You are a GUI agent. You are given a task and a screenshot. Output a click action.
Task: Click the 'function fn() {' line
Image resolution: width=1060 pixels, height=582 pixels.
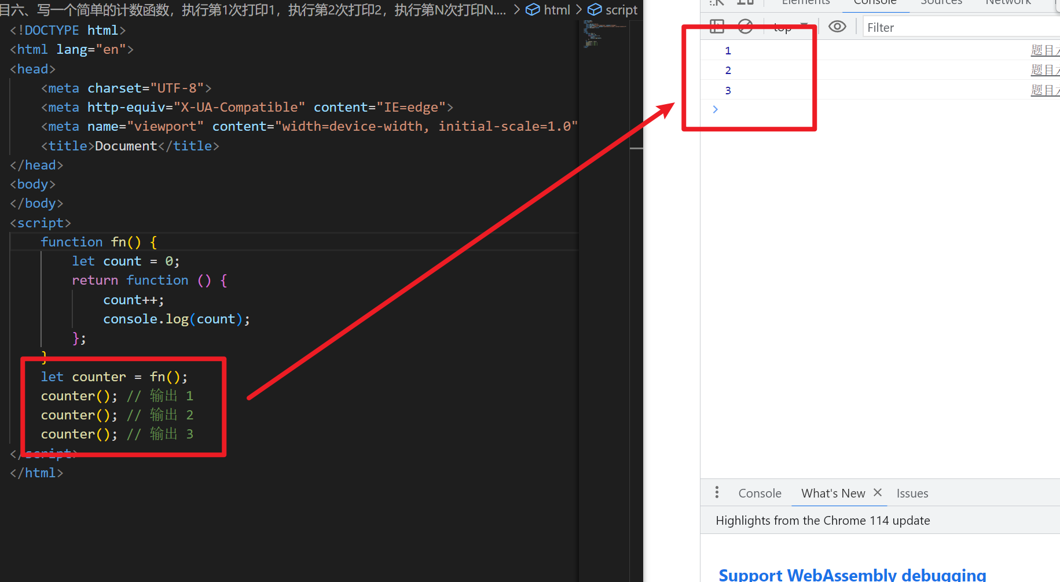tap(99, 242)
